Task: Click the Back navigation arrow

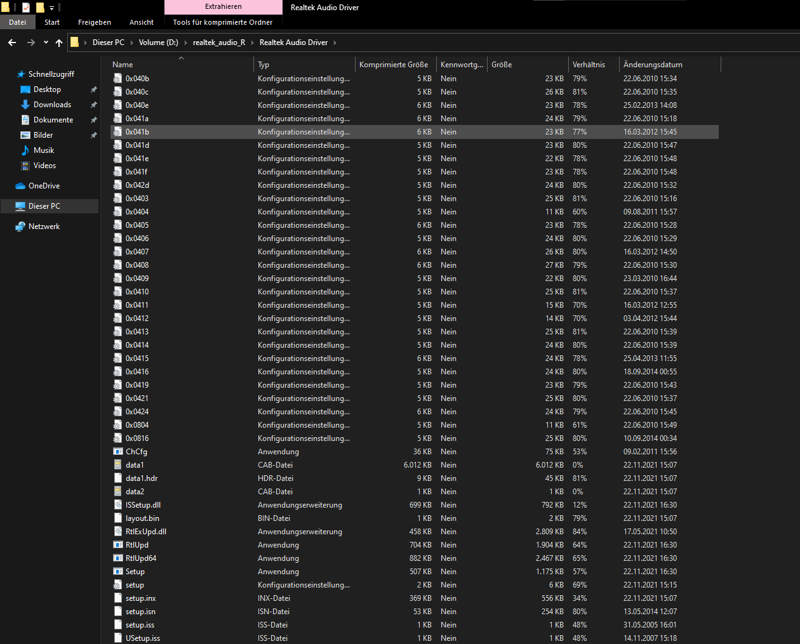Action: pyautogui.click(x=12, y=43)
